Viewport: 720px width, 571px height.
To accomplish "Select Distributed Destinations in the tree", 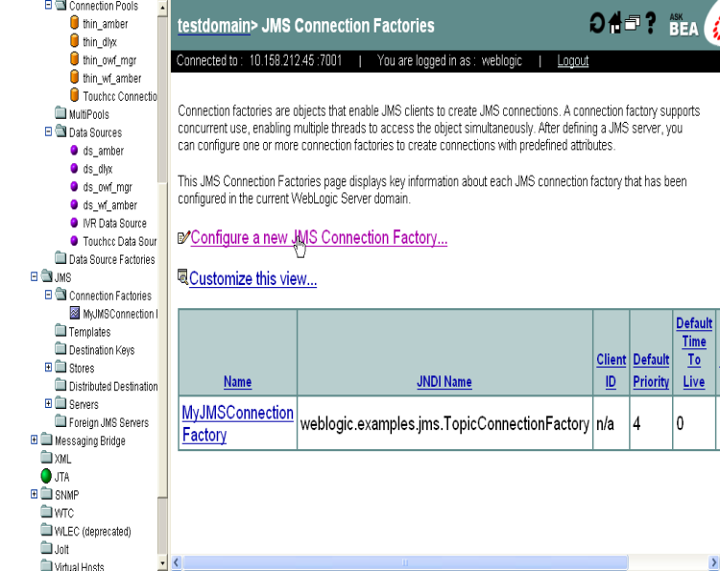I will pyautogui.click(x=113, y=387).
